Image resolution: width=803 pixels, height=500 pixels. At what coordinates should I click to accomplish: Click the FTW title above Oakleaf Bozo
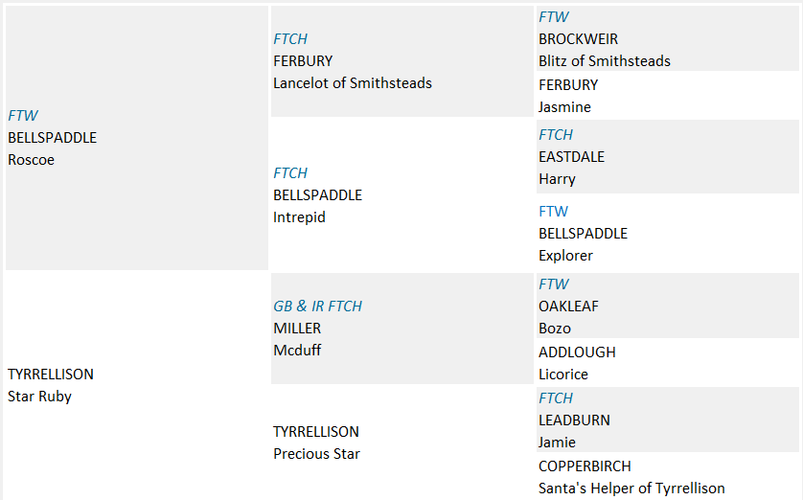tap(554, 284)
